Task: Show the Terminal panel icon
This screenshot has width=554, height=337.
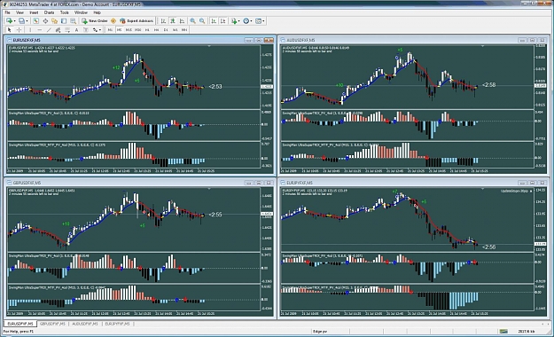Action: tap(64, 21)
